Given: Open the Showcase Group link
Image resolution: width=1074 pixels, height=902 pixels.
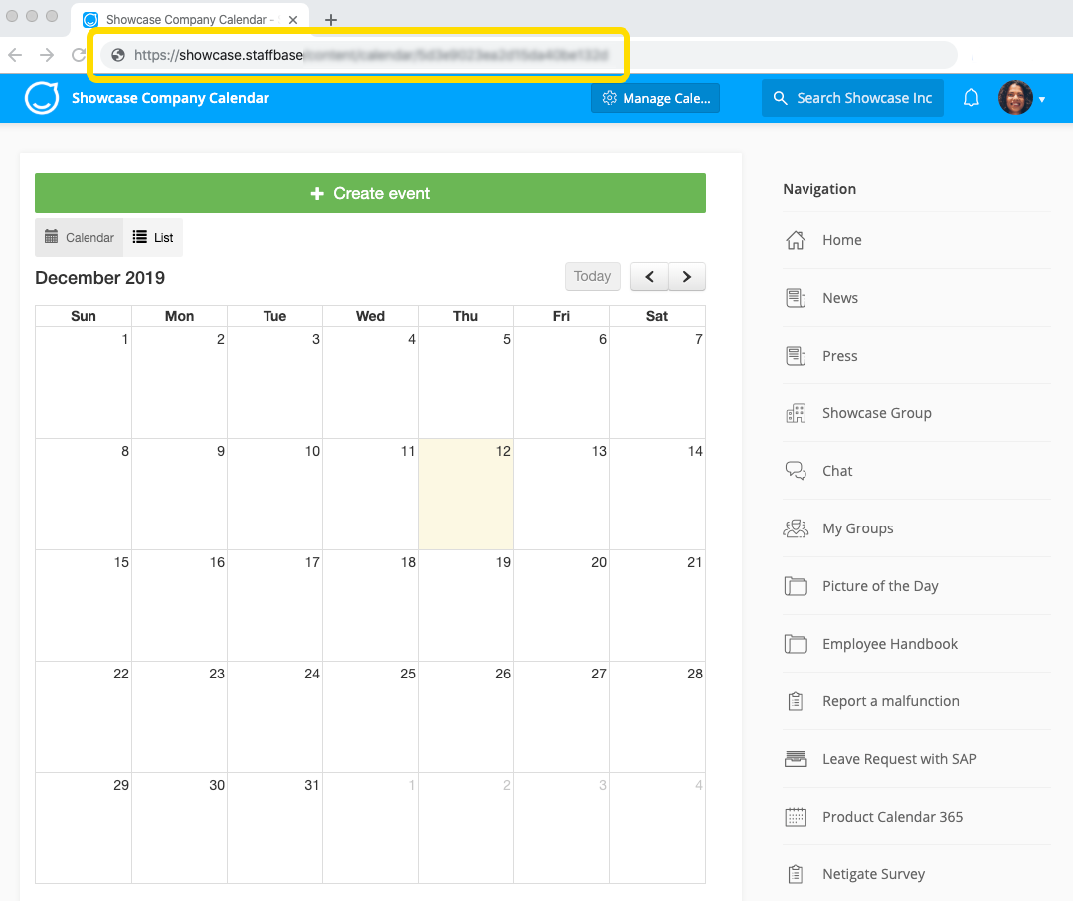Looking at the screenshot, I should pos(877,413).
